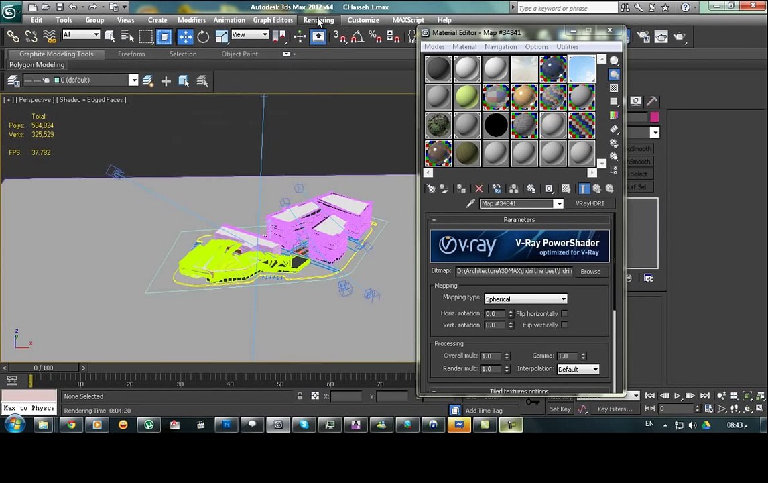The height and width of the screenshot is (483, 768).
Task: Enable Flip vertically checkbox
Action: pos(565,325)
